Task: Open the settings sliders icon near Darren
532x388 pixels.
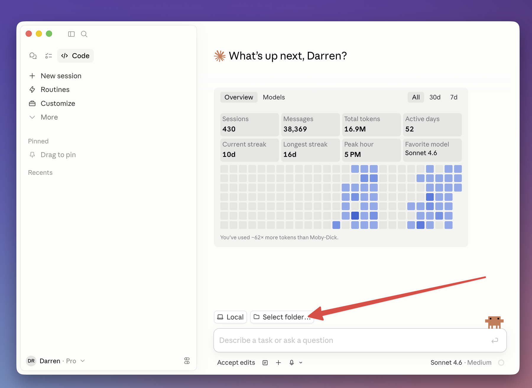Action: coord(187,361)
